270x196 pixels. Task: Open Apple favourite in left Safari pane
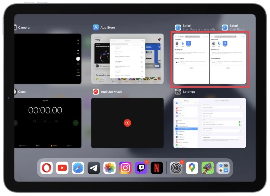177,43
